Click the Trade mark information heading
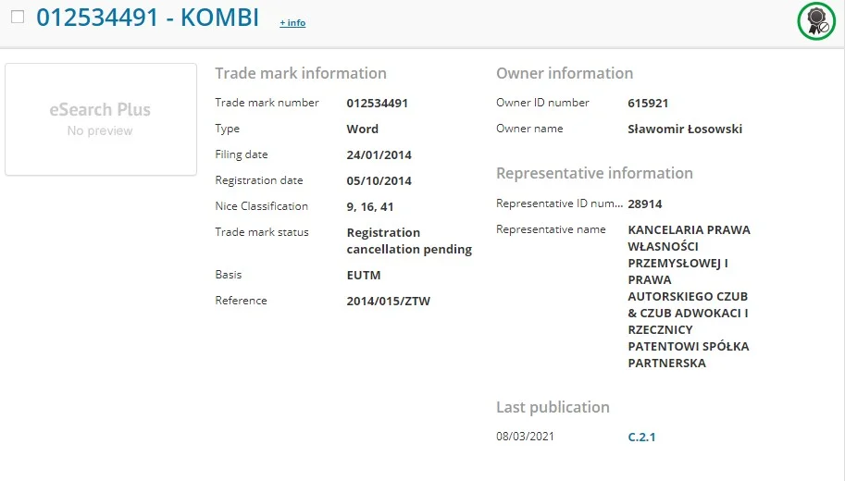 (301, 73)
